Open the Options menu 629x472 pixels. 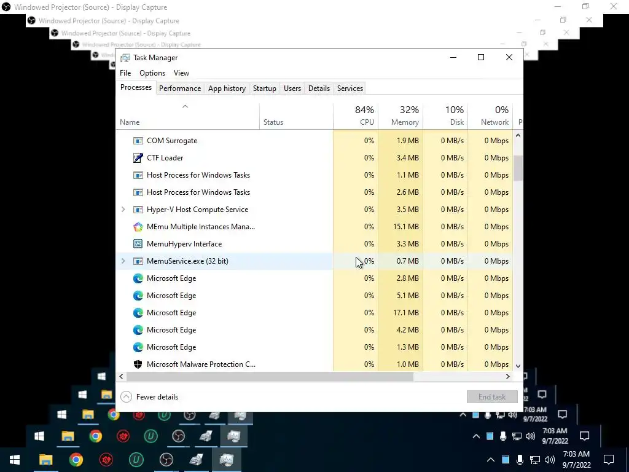click(152, 73)
